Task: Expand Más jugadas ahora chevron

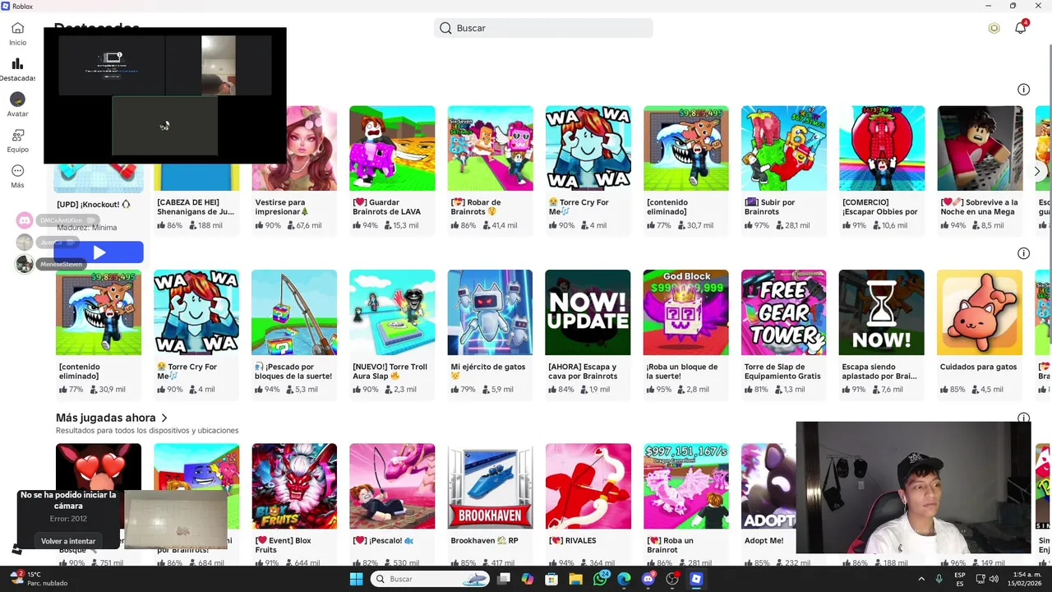Action: pyautogui.click(x=164, y=418)
